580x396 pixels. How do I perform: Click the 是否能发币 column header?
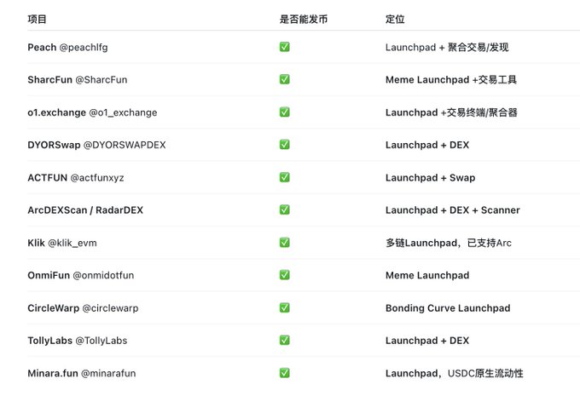click(304, 19)
